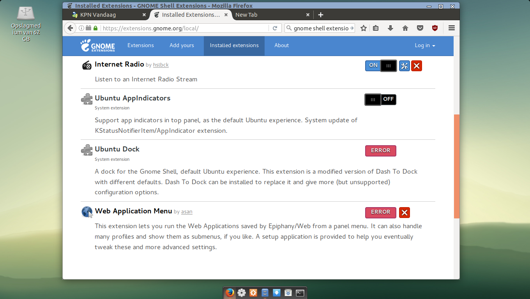Turn off the Internet Radio extension switch
Viewport: 530px width, 299px height.
pos(381,66)
